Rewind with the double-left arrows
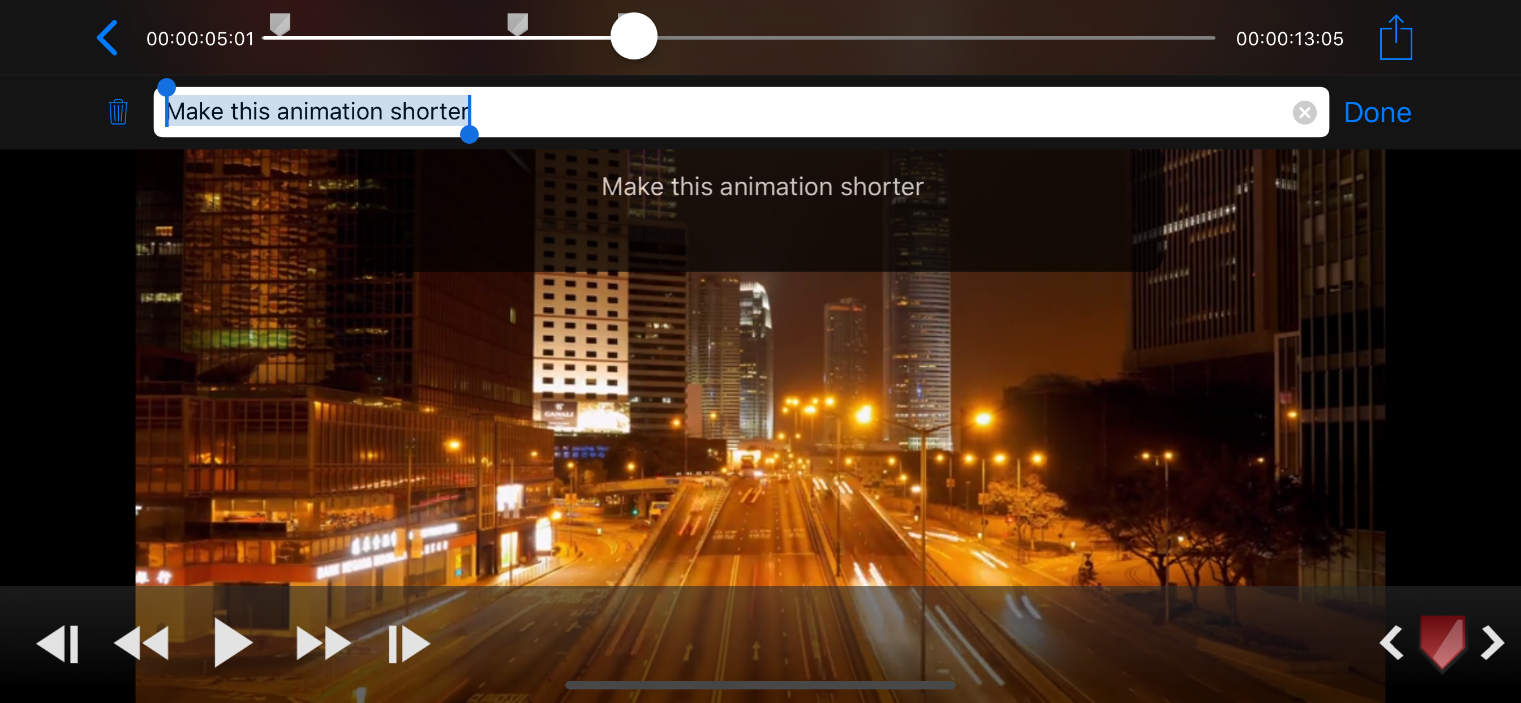The width and height of the screenshot is (1521, 703). click(141, 643)
